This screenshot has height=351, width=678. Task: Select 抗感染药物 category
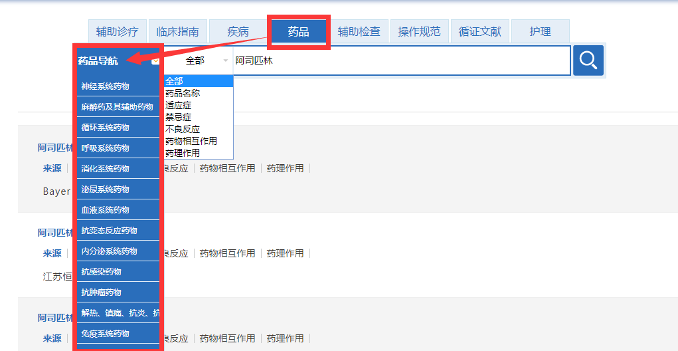tap(118, 271)
